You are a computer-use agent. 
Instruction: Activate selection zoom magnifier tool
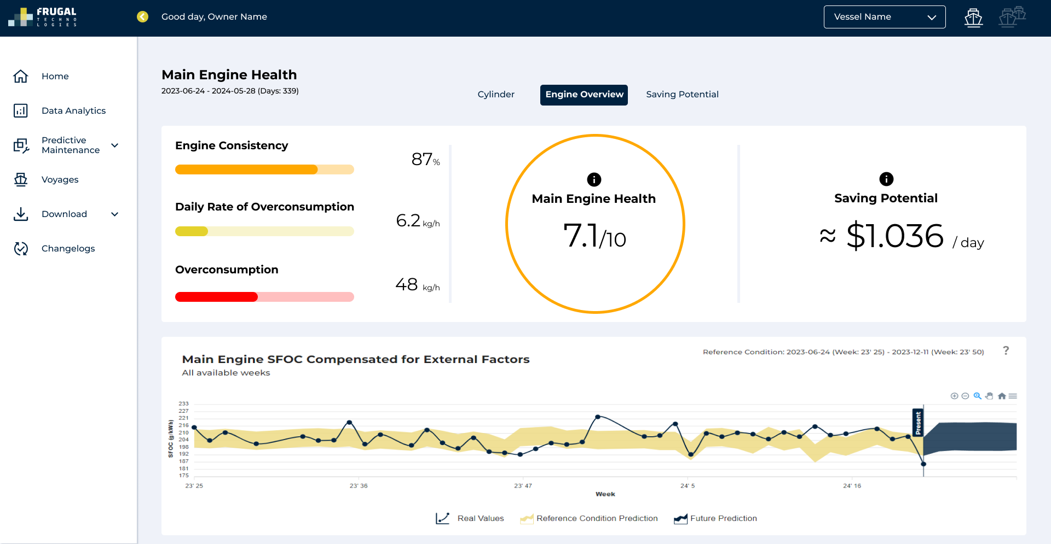coord(977,396)
